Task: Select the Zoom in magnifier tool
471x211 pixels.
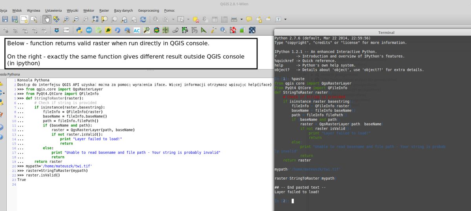Action: coord(66,19)
